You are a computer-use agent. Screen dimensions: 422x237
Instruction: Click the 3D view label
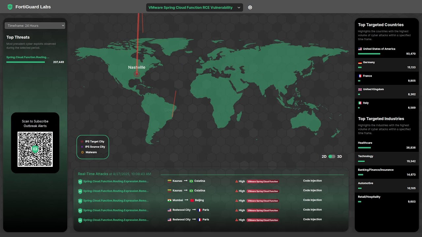point(340,157)
